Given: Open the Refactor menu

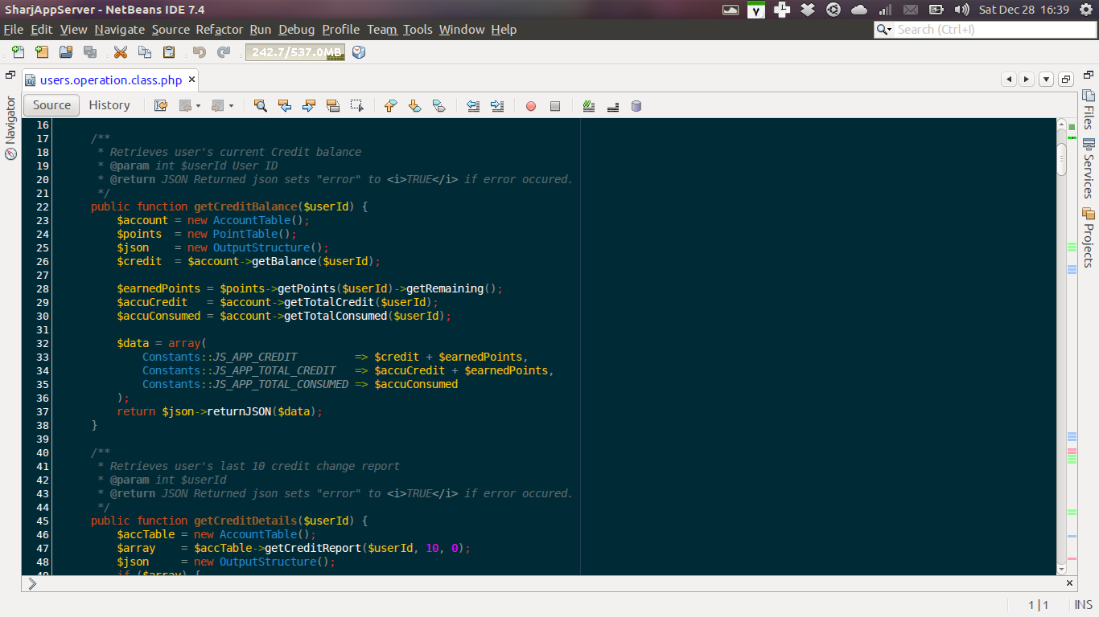Looking at the screenshot, I should coord(219,30).
